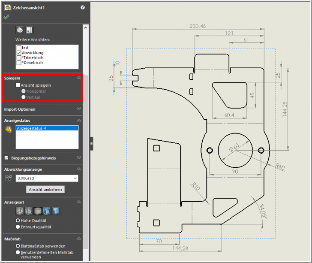312x263 pixels.
Task: Uncheck the Abwicklung view checkbox
Action: (19, 53)
